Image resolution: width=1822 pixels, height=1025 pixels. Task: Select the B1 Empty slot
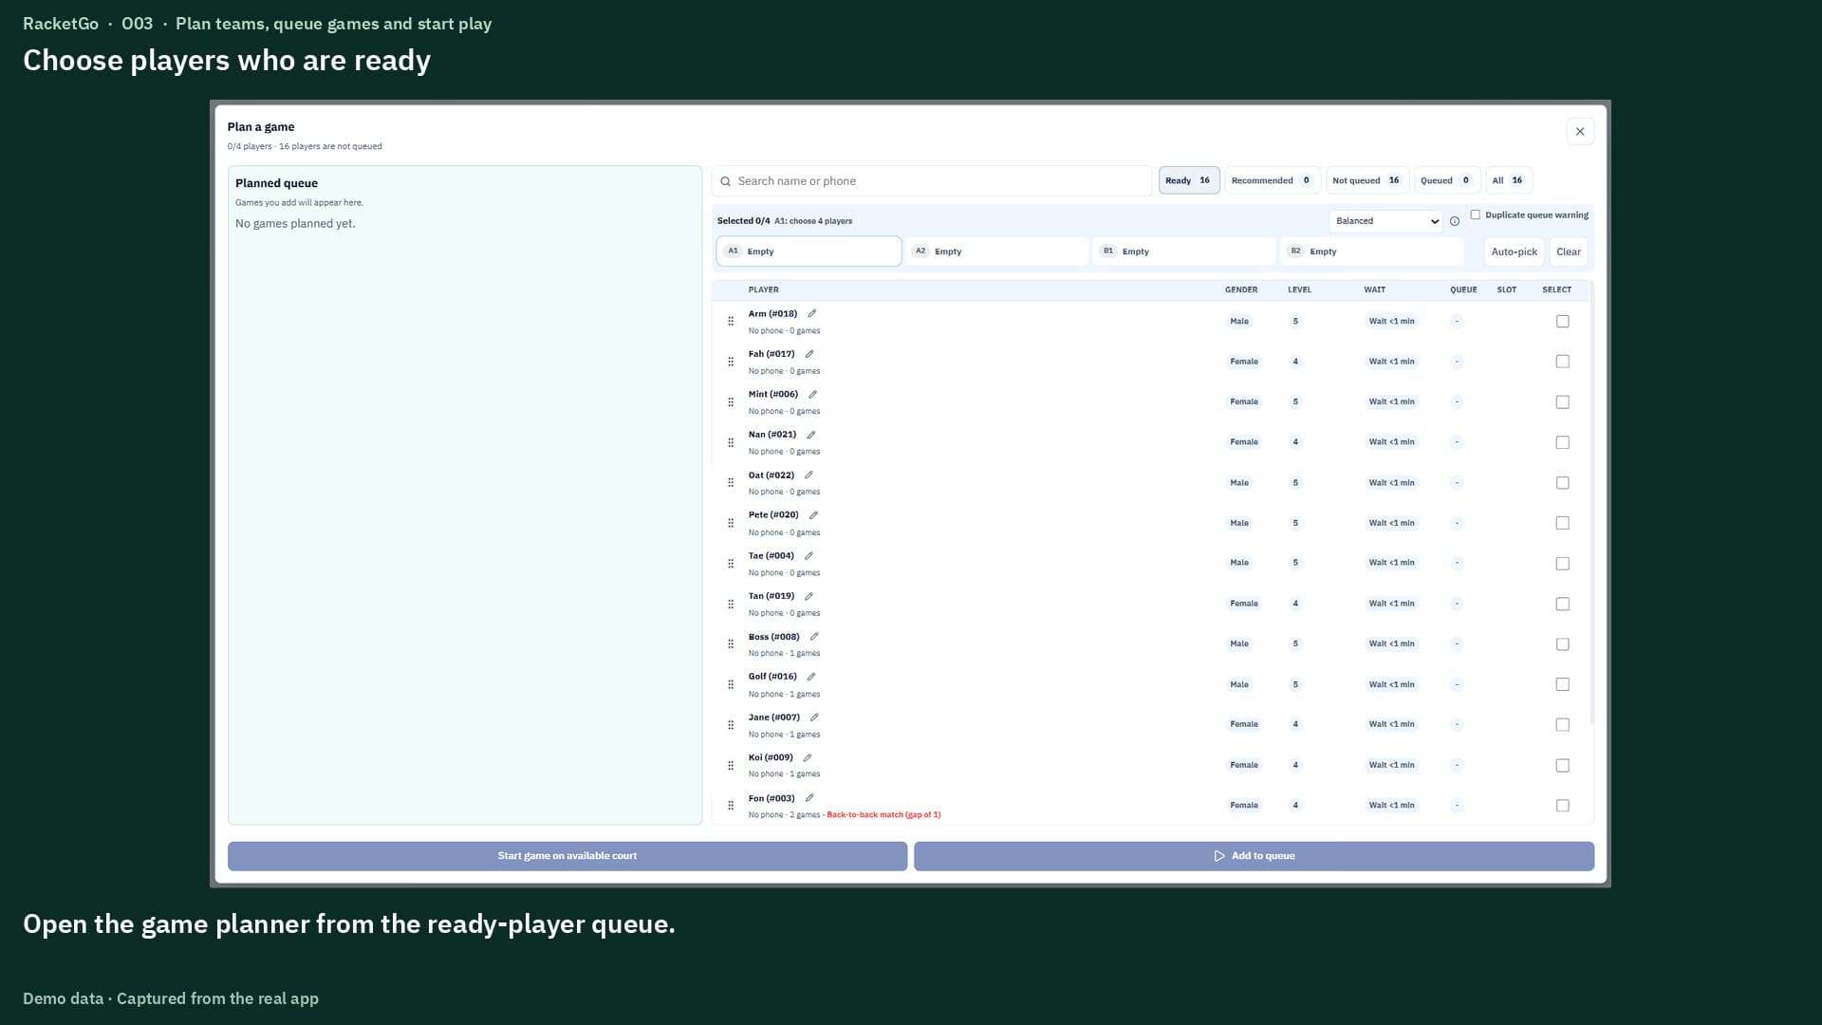pos(1183,252)
